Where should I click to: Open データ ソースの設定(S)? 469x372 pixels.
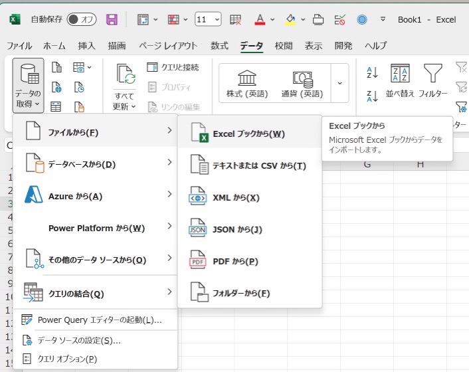[95, 340]
